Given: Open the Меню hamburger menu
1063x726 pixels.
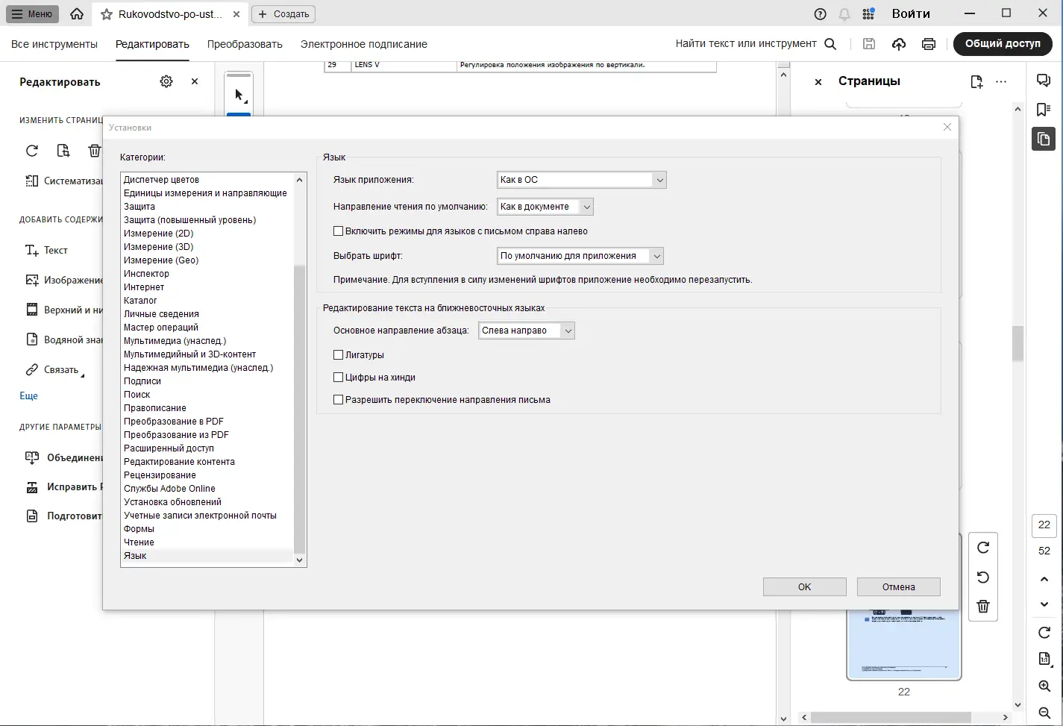Looking at the screenshot, I should (31, 13).
